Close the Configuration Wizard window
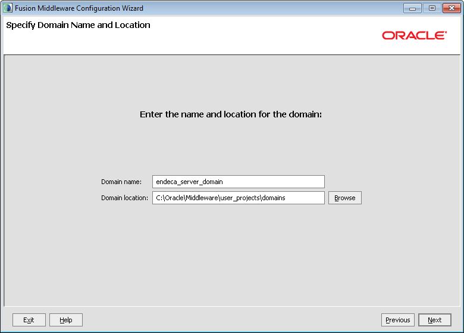The height and width of the screenshot is (333, 464). pyautogui.click(x=452, y=8)
